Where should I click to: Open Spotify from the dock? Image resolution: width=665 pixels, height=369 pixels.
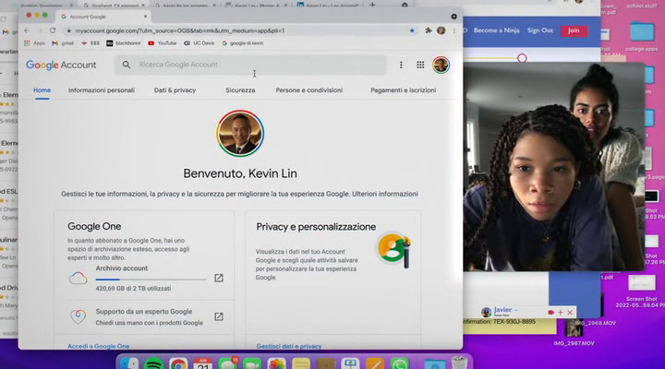pos(153,363)
